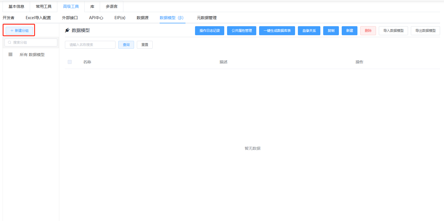444x221 pixels.
Task: Click the hamburger icon beside 所有 数据模型
Action: (10, 55)
